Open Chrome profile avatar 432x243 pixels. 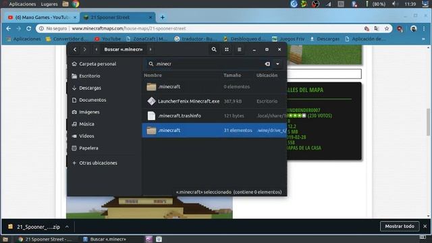pyautogui.click(x=413, y=28)
